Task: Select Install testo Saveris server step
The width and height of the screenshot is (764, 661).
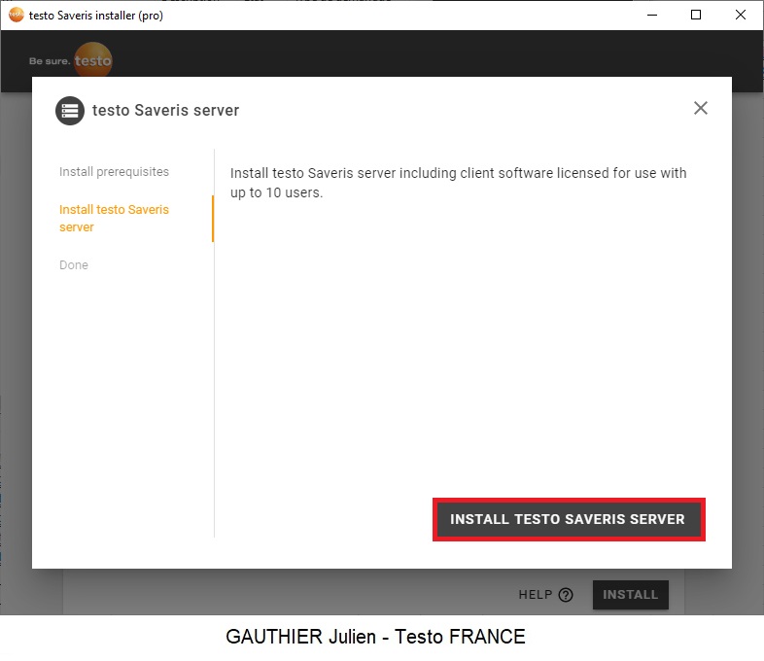Action: coord(114,218)
